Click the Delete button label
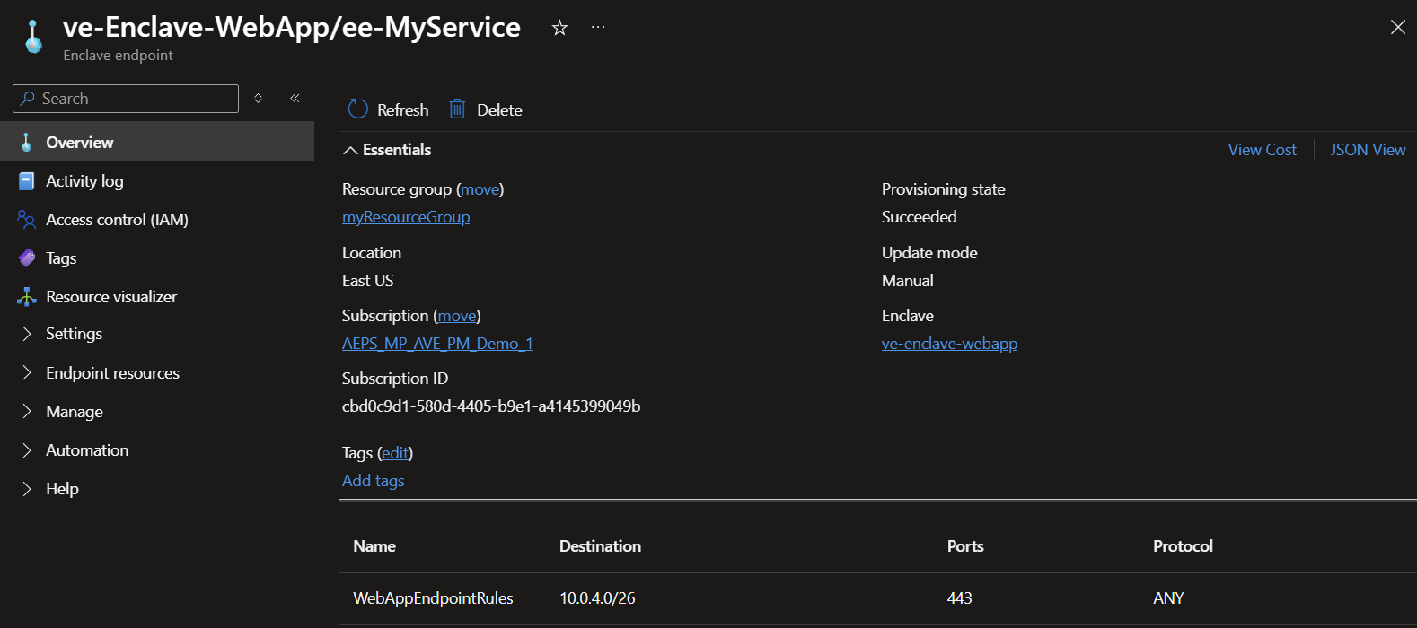Screen dimensions: 1417x628 click(499, 110)
